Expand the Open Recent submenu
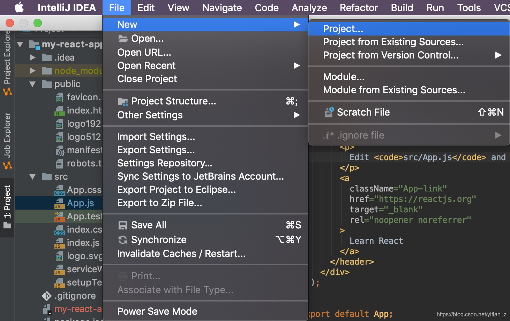 click(205, 65)
